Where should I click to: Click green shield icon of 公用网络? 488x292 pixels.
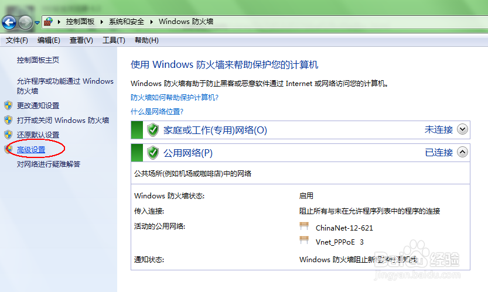point(153,153)
